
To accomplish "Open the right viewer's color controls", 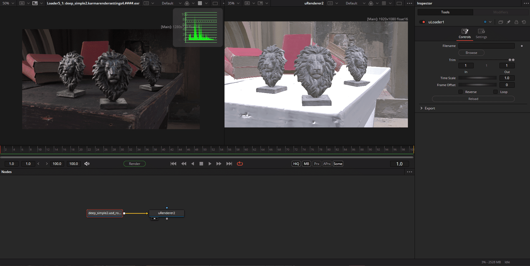I will [x=371, y=3].
